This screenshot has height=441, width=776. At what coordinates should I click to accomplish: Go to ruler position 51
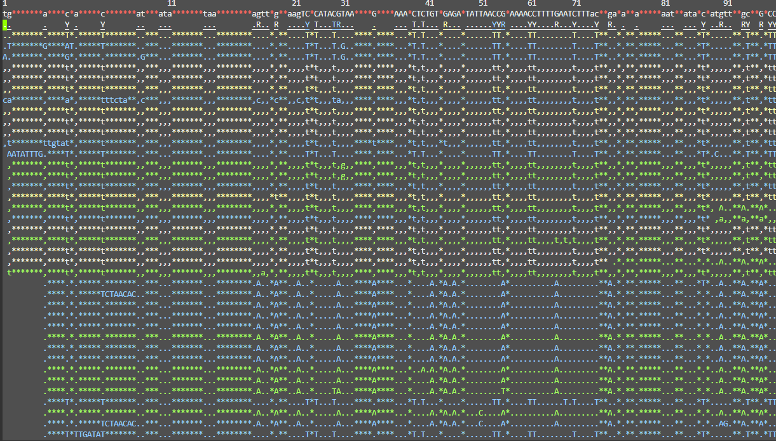pos(483,3)
